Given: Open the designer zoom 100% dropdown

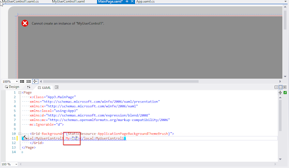Looking at the screenshot, I should pyautogui.click(x=17, y=81).
